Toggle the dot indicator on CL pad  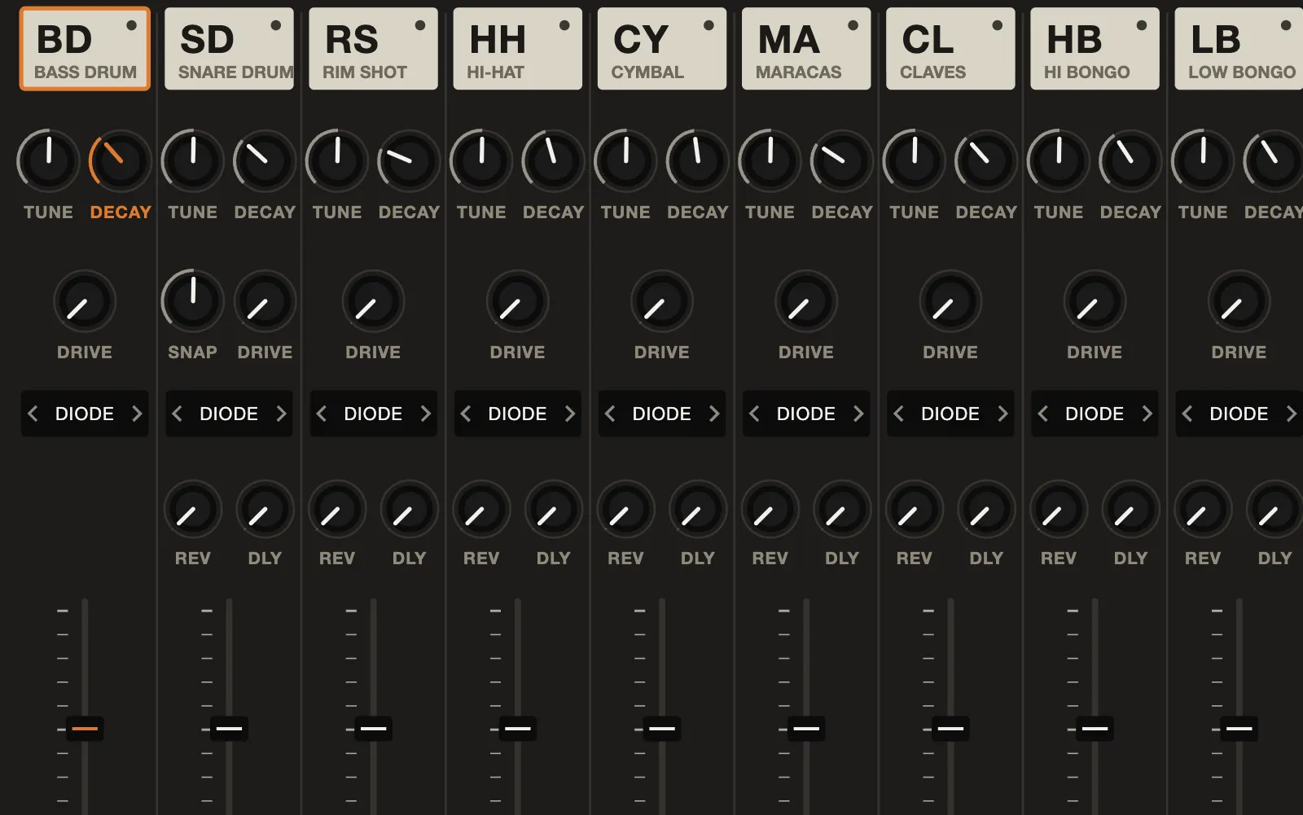point(997,25)
